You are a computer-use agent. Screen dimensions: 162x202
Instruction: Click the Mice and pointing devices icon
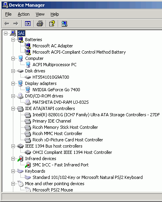click(20, 184)
